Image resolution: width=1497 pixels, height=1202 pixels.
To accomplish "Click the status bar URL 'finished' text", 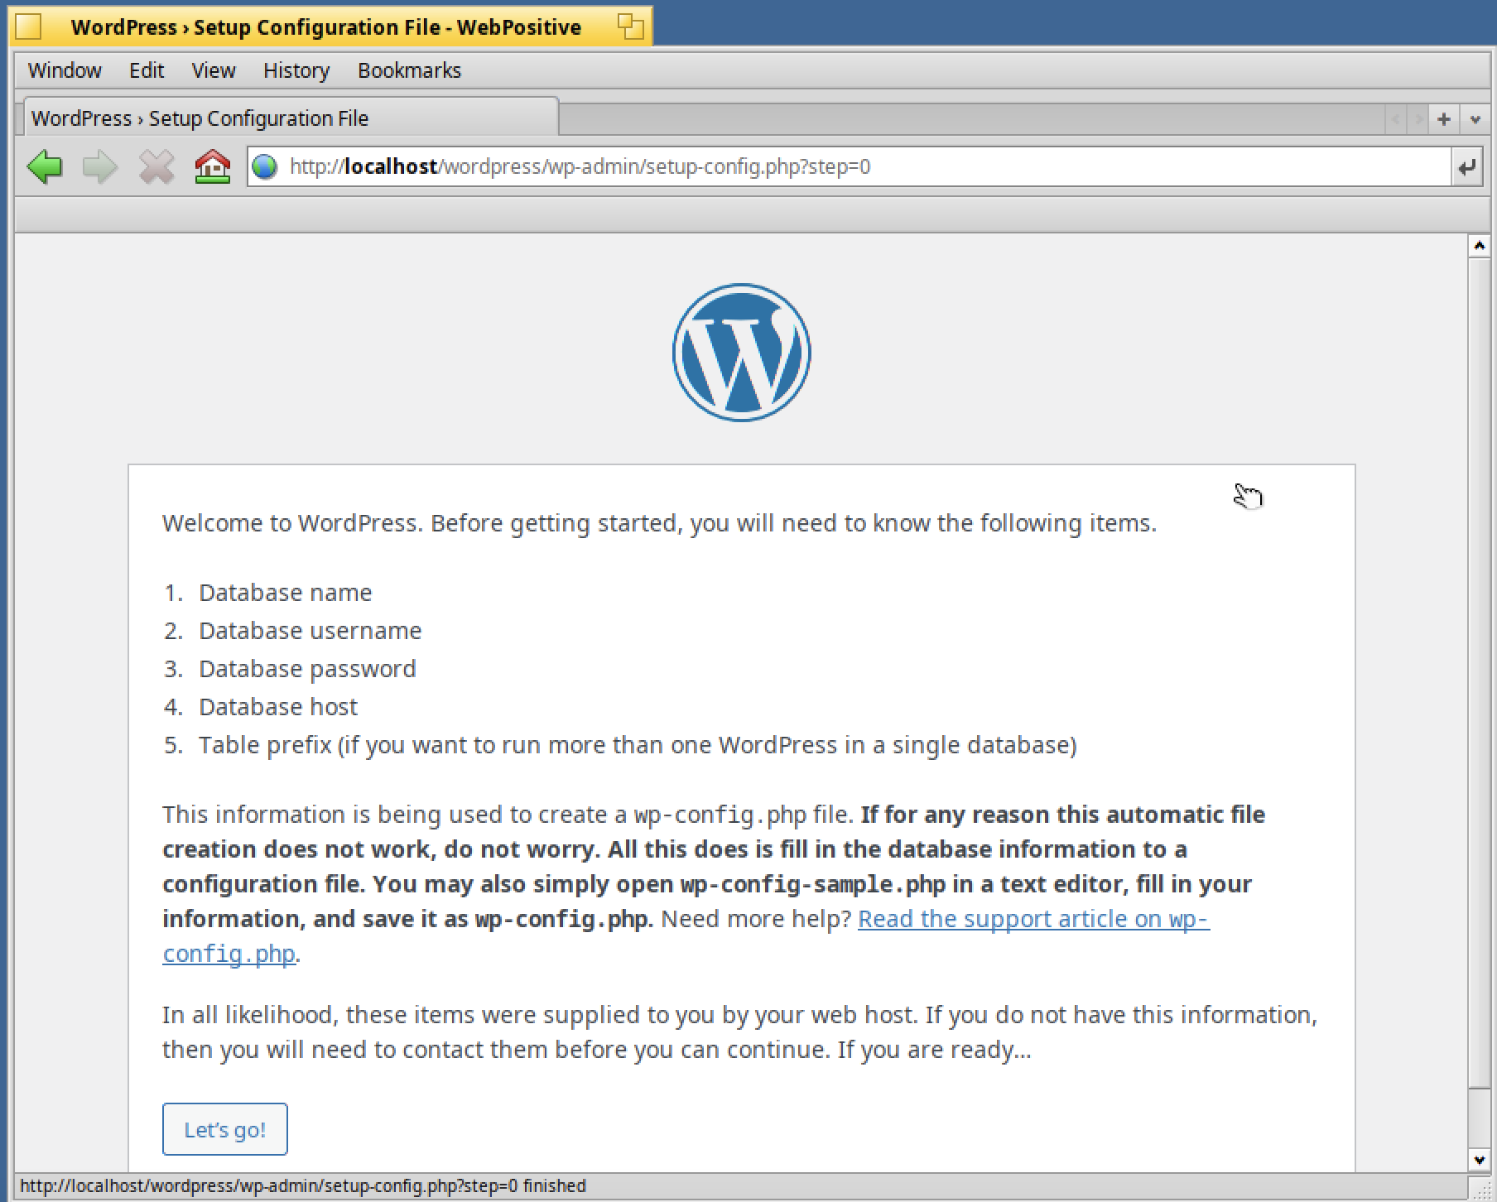I will 303,1185.
